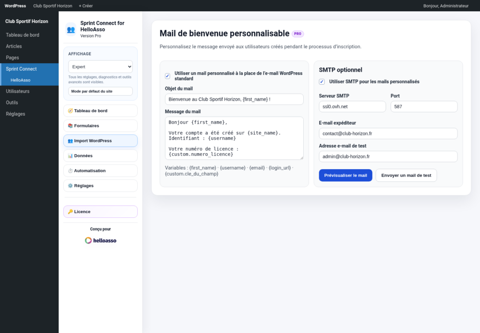Click the message textarea resize handle

click(301, 158)
